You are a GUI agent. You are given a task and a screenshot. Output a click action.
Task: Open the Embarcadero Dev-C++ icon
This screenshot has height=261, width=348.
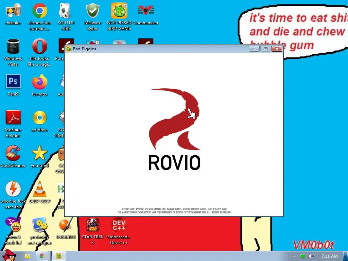pyautogui.click(x=119, y=225)
